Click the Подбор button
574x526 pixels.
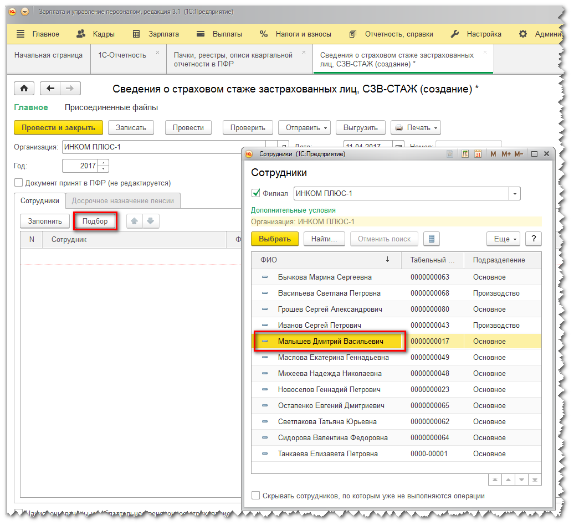(x=95, y=221)
